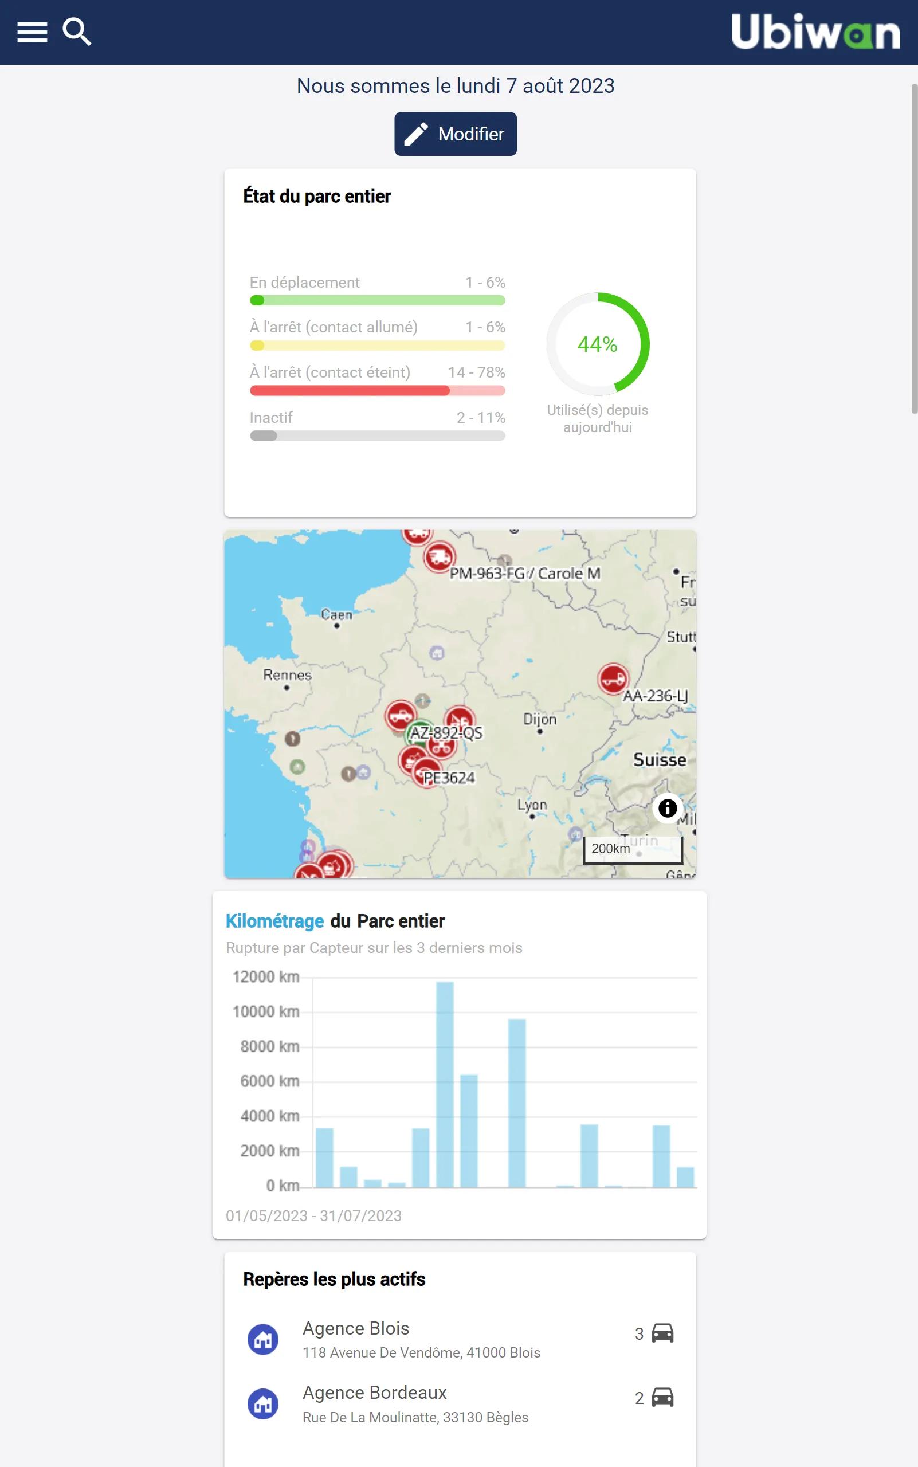Click "Utilisé(s) depuis aujourd'hui" caption
This screenshot has height=1467, width=918.
[x=598, y=418]
